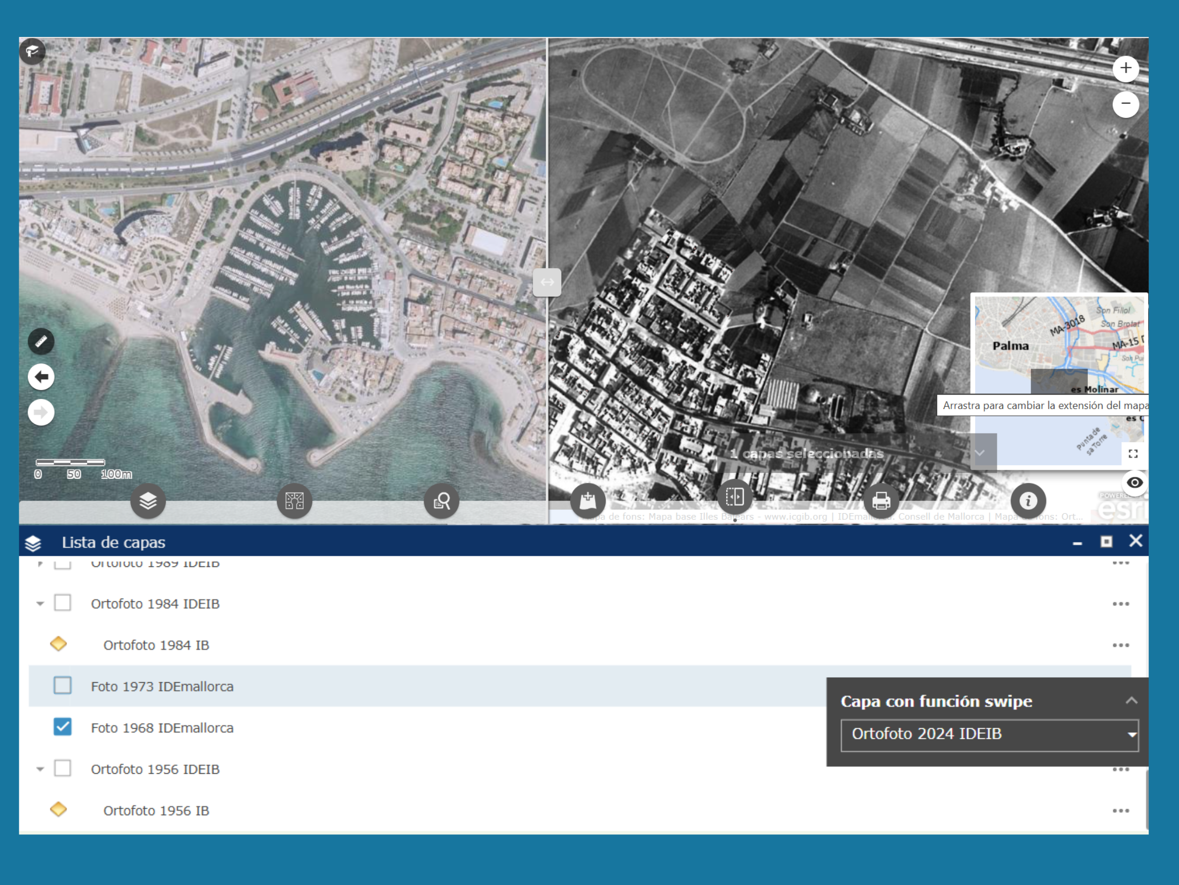Click the swipe divider handle
The image size is (1179, 885).
pyautogui.click(x=547, y=282)
